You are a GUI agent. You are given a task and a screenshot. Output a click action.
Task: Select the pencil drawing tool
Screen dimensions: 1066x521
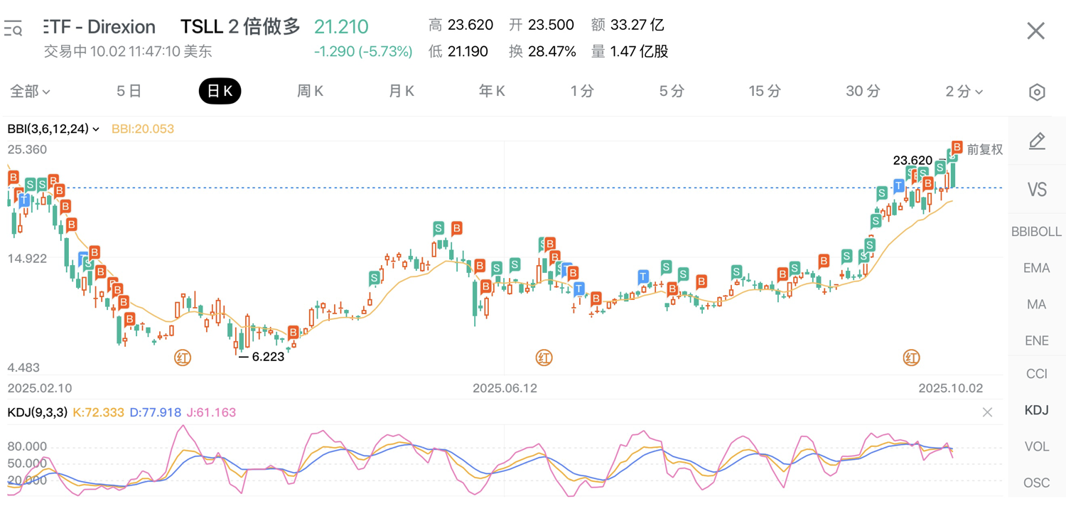point(1037,141)
